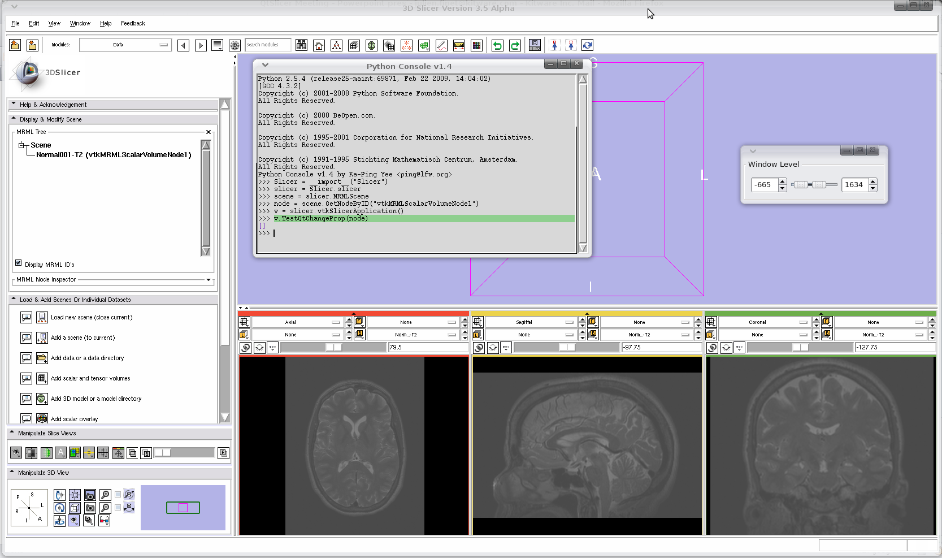This screenshot has width=942, height=558.
Task: Click the home module icon
Action: (x=319, y=45)
